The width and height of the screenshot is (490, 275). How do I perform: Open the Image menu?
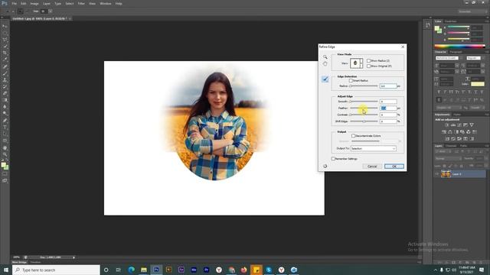(34, 3)
